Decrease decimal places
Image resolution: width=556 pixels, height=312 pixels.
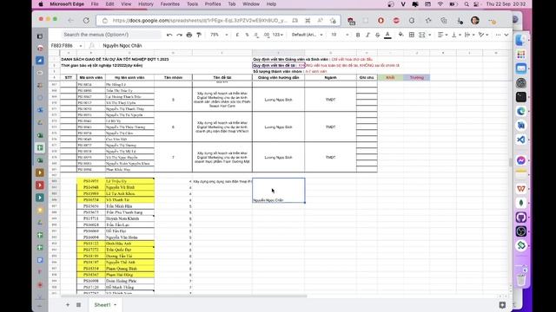(256, 35)
